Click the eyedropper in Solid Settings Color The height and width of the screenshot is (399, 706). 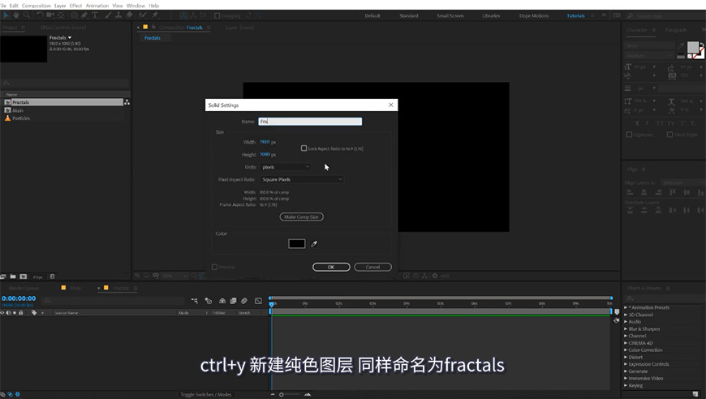click(314, 244)
